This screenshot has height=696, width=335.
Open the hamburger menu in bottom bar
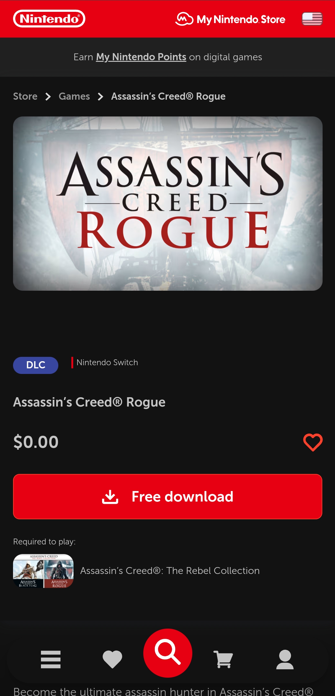point(51,659)
